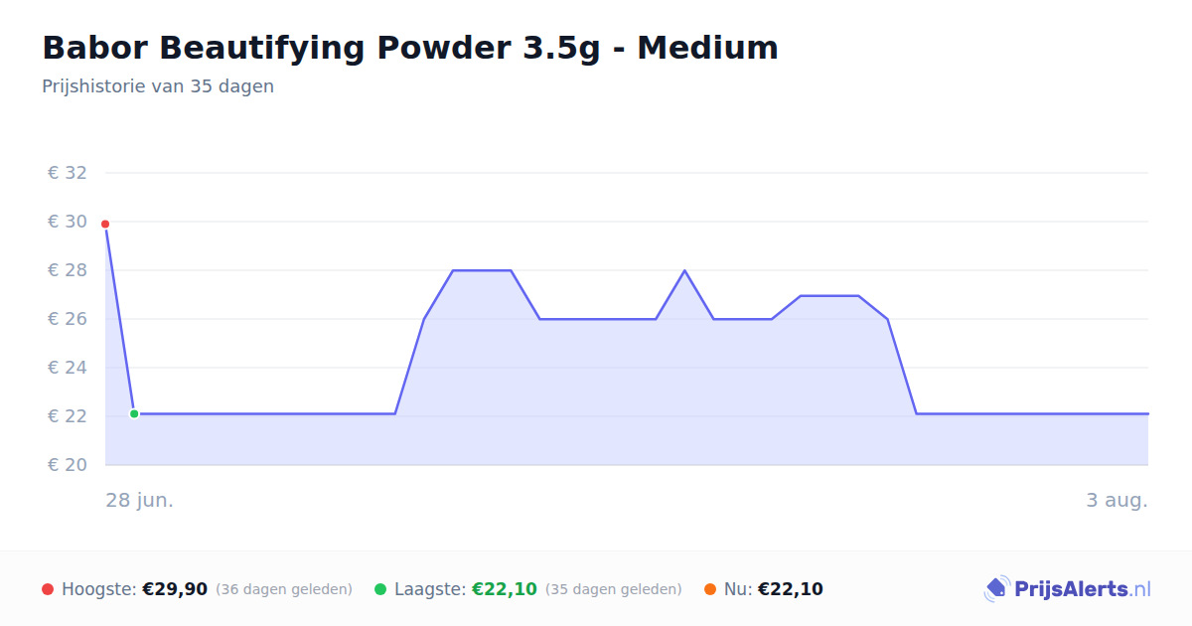
Task: Click the highest price value €29,90
Action: 175,589
